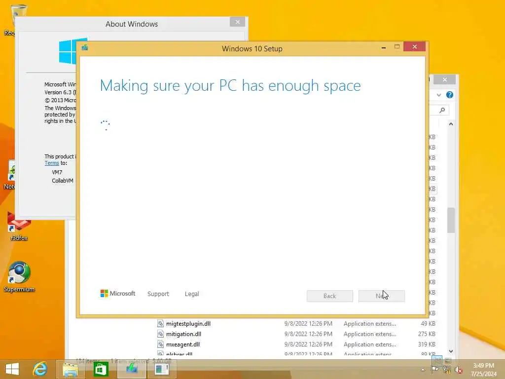The image size is (505, 379).
Task: Click mxeagent.dll date 9/8/2022 12:26 PM
Action: [x=308, y=344]
